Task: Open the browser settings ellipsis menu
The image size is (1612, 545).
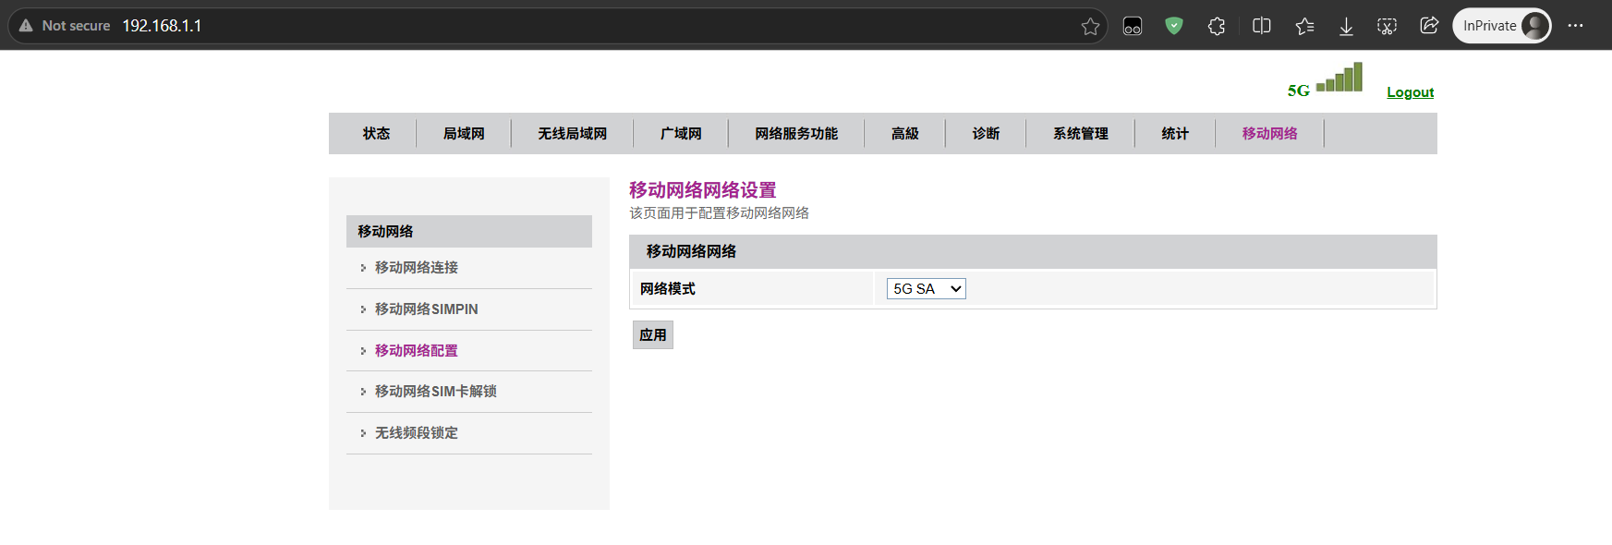Action: coord(1575,26)
